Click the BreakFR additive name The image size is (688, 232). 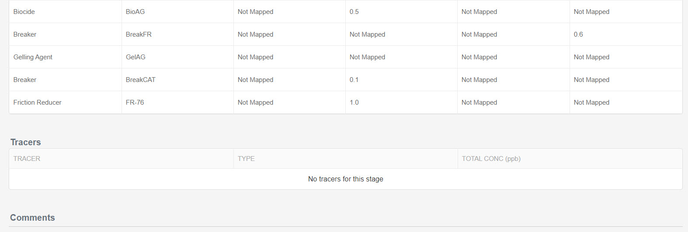point(139,34)
